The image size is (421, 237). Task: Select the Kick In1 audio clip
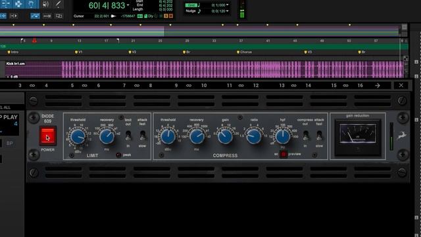204,69
